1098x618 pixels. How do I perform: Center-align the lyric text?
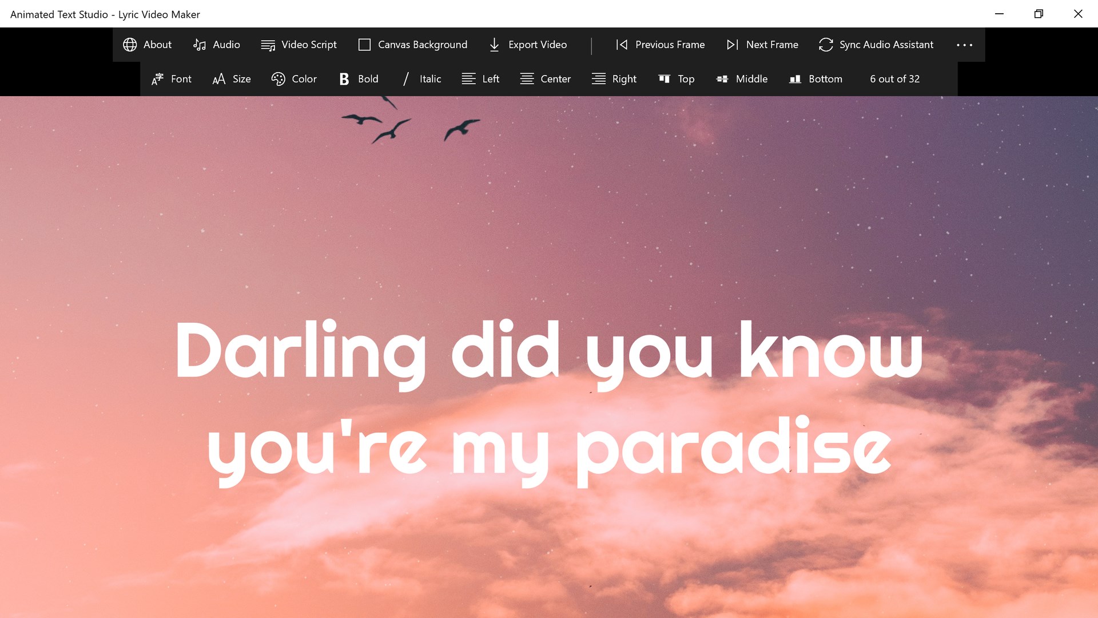pos(545,79)
